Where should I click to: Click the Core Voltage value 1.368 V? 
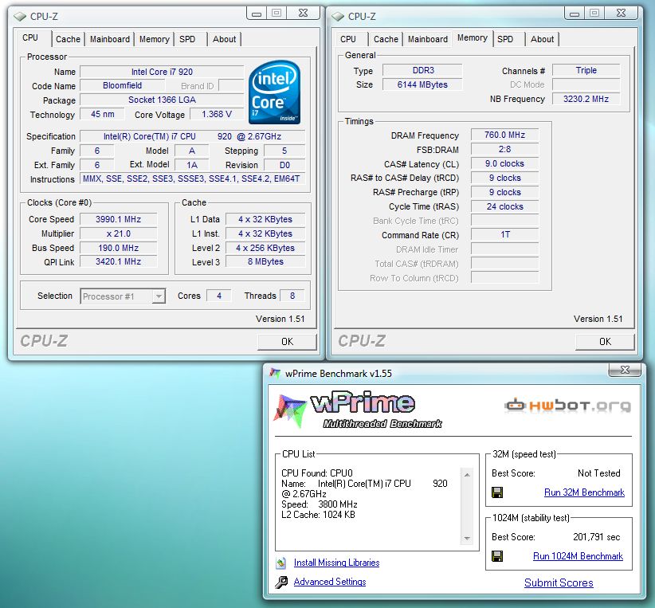tap(217, 114)
